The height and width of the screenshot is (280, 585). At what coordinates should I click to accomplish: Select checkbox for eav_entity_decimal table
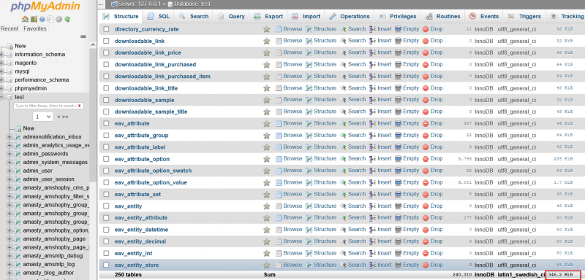point(106,241)
